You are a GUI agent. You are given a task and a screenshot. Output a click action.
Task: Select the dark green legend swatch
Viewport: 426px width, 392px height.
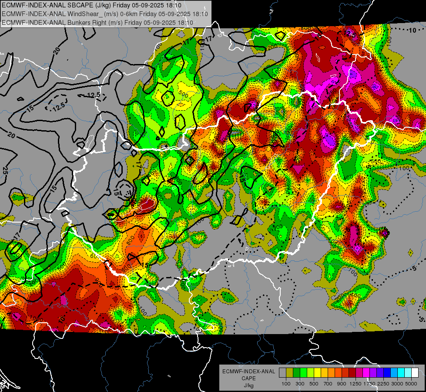click(x=296, y=372)
